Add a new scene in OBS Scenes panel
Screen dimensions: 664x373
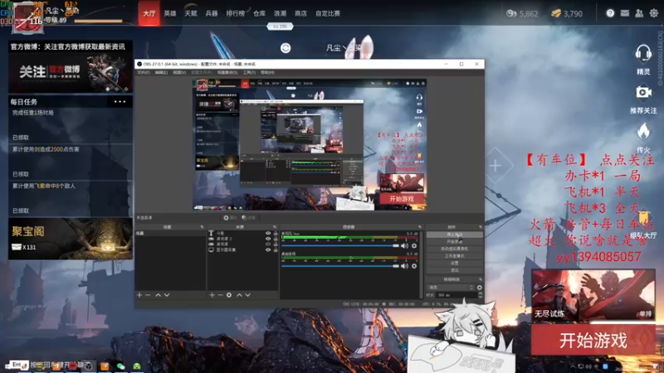coord(139,295)
